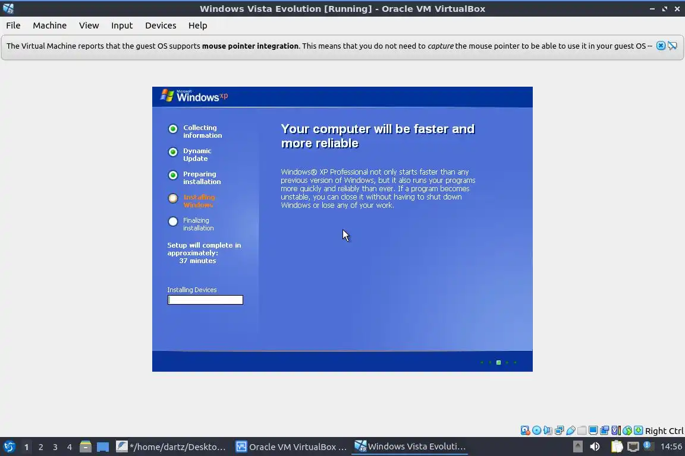Screen dimensions: 685x456
Task: Click the highlighted green slide indicator dot
Action: coord(498,362)
